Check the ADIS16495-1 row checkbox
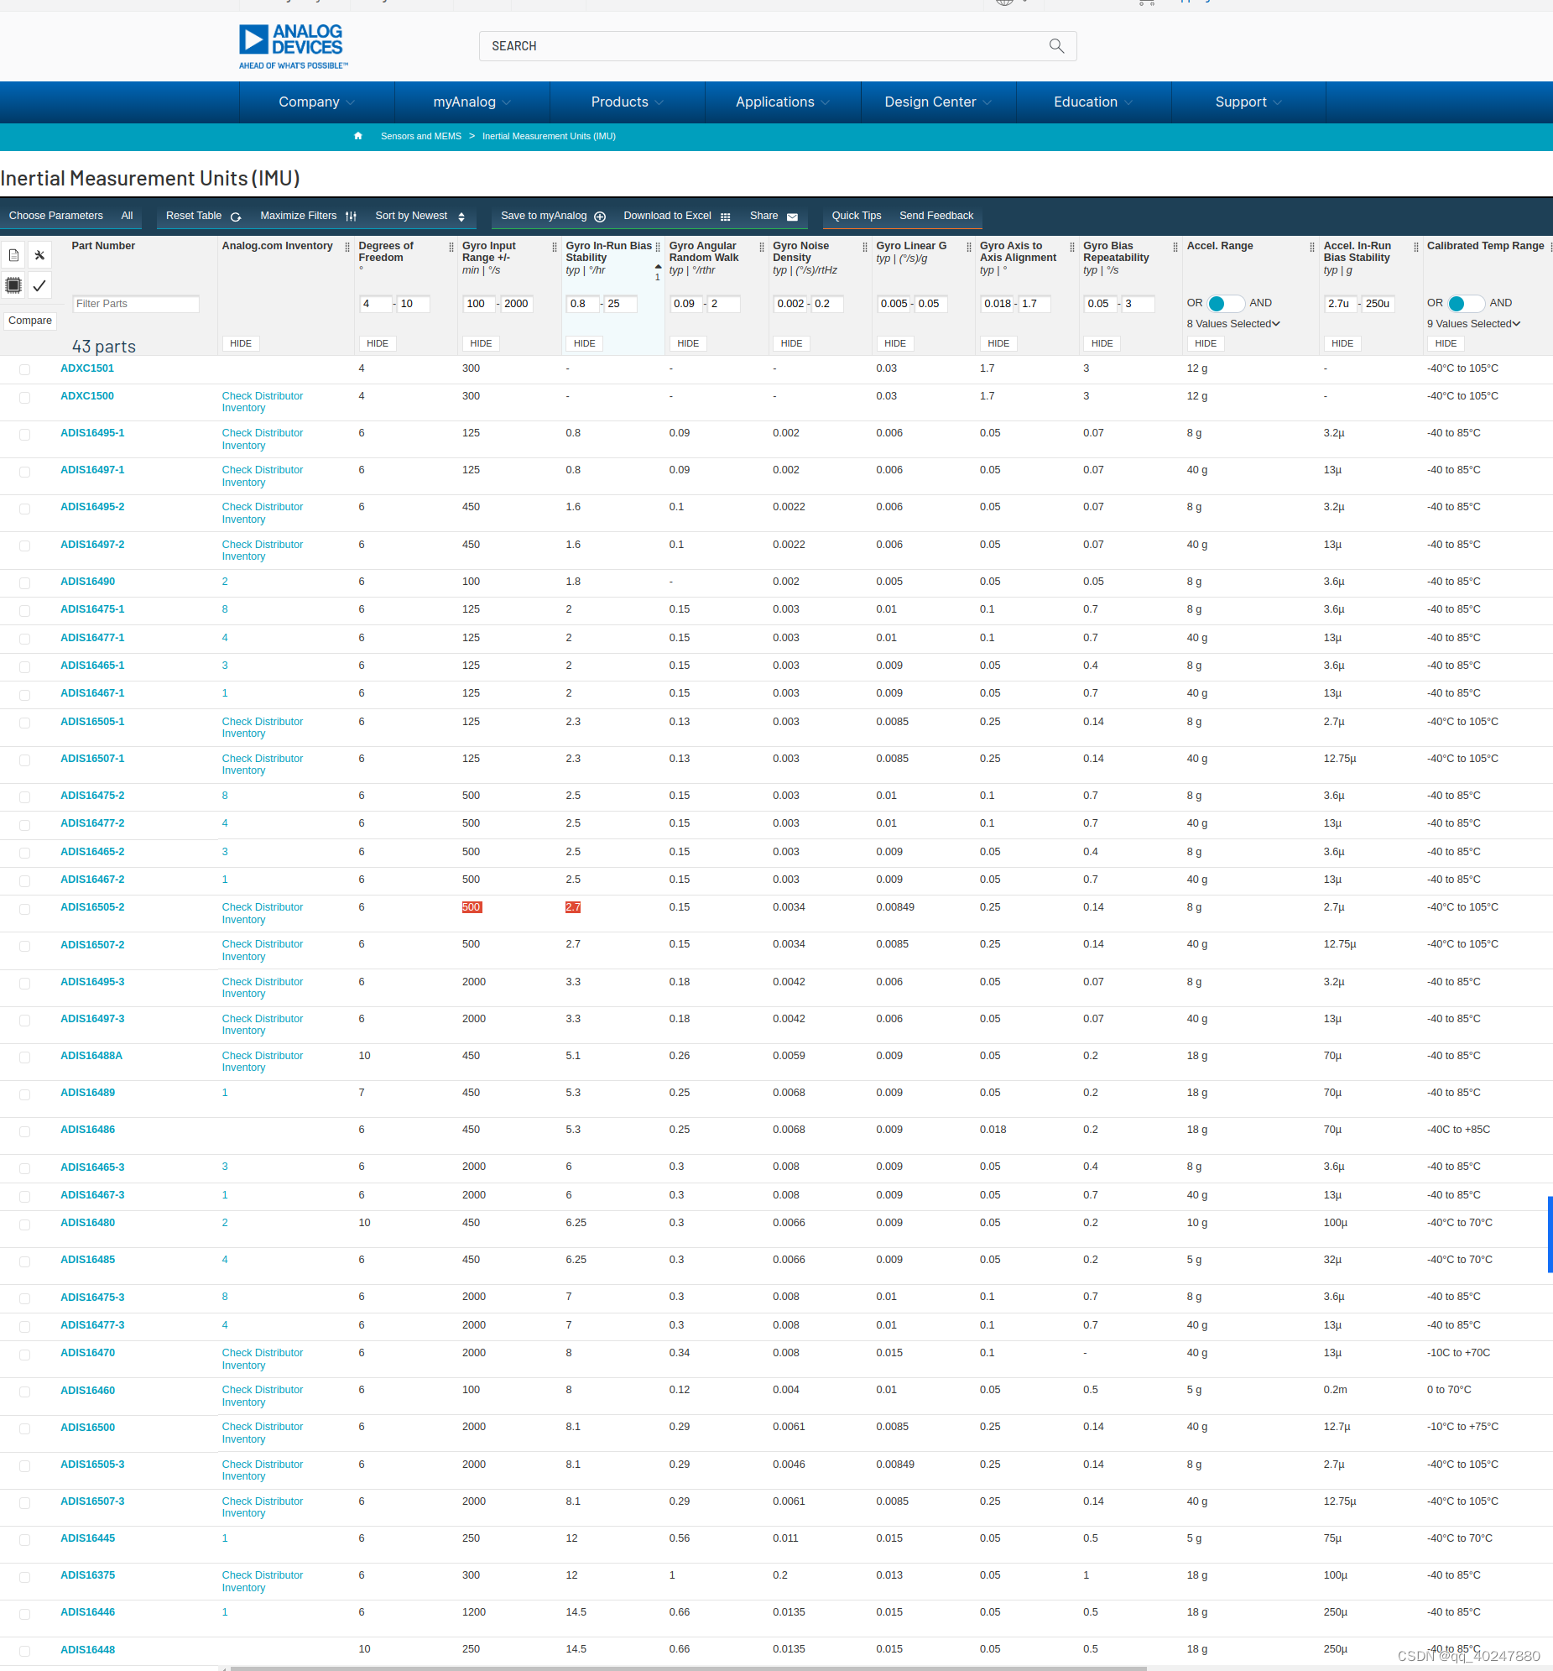 pyautogui.click(x=24, y=435)
